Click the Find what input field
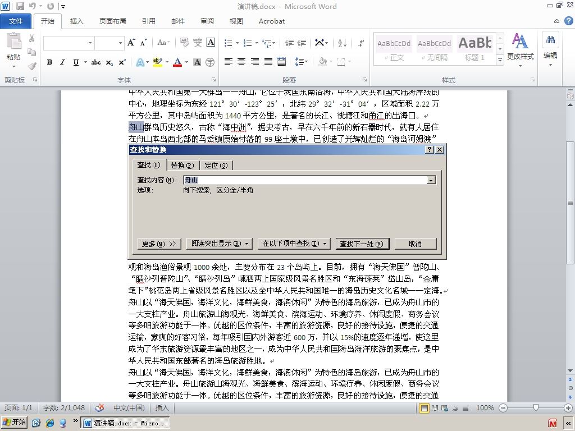This screenshot has width=575, height=431. 305,180
